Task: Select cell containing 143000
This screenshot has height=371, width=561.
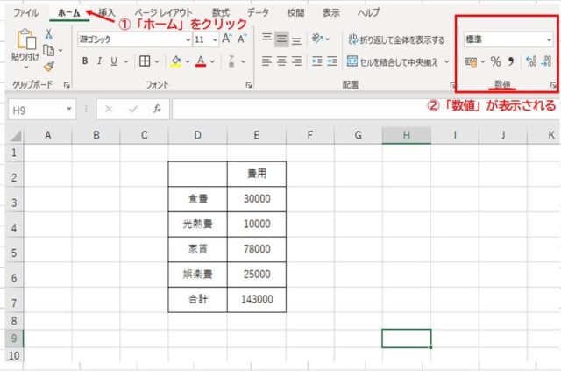Action: [257, 299]
